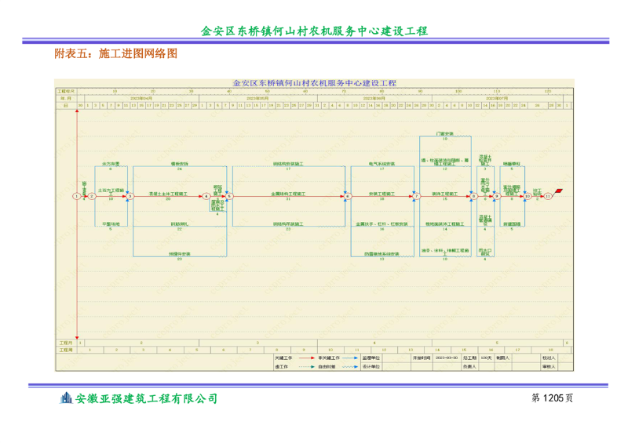Screen dimensions: 628x443
Task: Click the dotted 虚工作 legend arrow
Action: point(307,367)
